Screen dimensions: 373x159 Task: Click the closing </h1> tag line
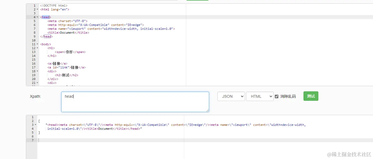point(52,56)
